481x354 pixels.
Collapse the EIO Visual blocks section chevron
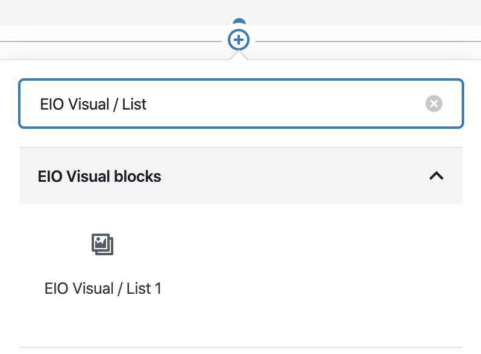[436, 176]
